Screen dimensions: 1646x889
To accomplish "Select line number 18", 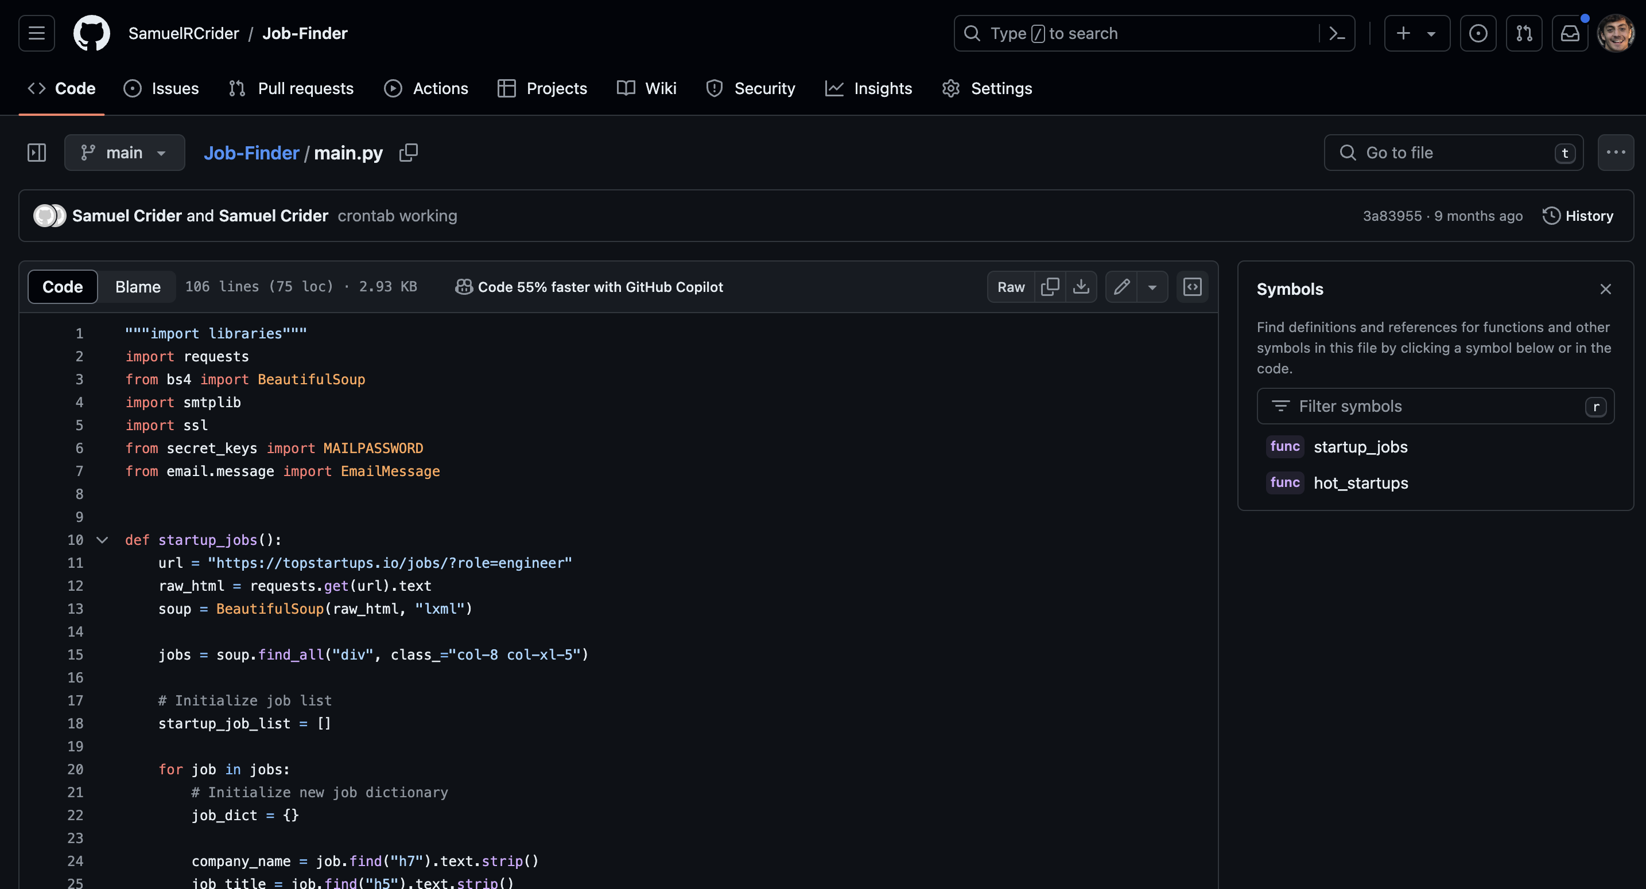I will click(75, 723).
